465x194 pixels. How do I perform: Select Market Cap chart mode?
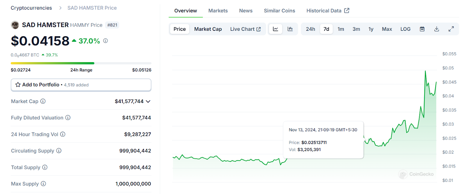click(x=208, y=29)
